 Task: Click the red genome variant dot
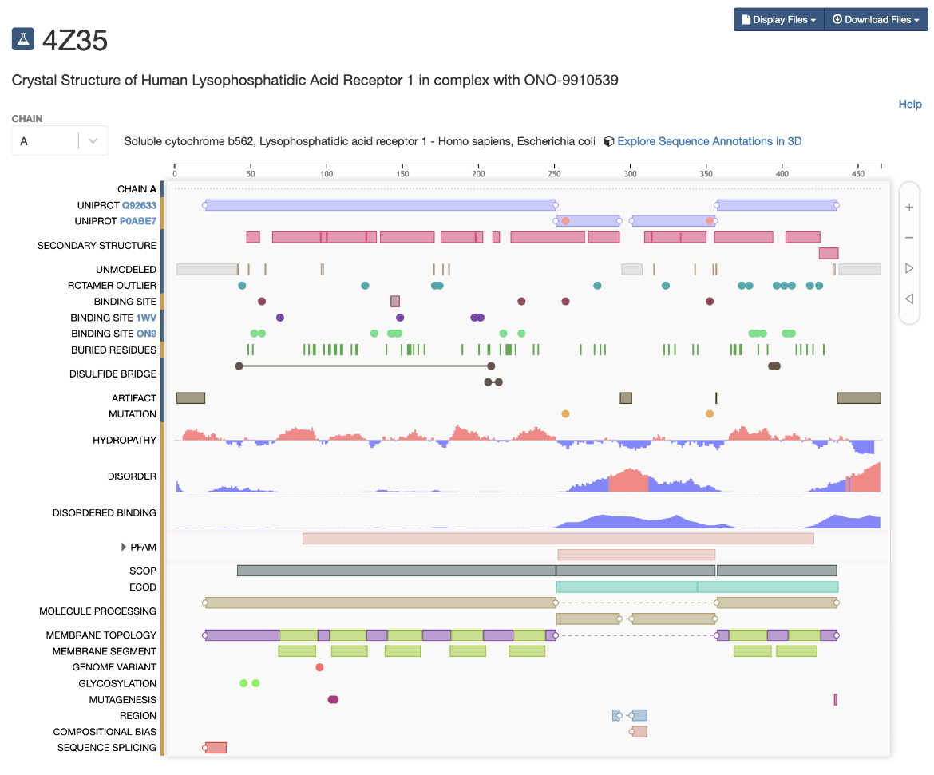click(x=319, y=667)
